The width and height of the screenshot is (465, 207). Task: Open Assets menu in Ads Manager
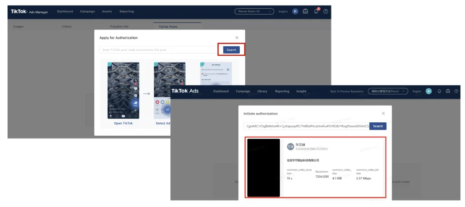tap(107, 11)
